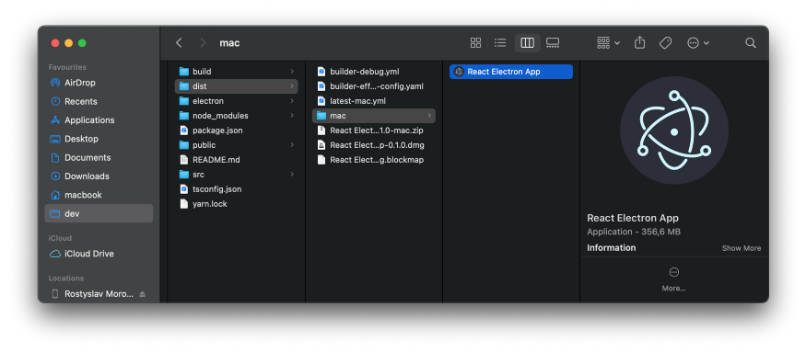The image size is (806, 352).
Task: Select the latest-mac.yml file
Action: tap(374, 101)
